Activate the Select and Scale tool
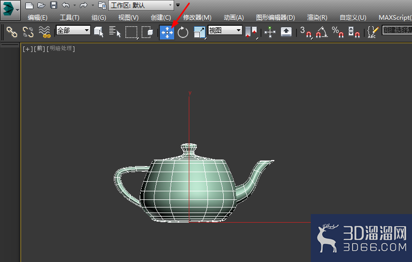The height and width of the screenshot is (262, 412). tap(199, 32)
